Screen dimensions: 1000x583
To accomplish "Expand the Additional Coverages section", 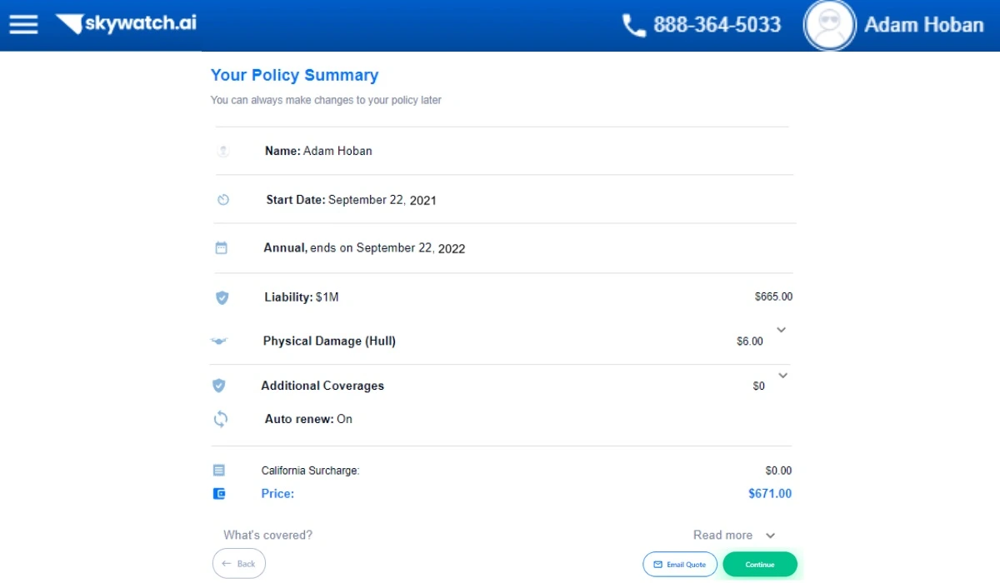I will [x=782, y=376].
